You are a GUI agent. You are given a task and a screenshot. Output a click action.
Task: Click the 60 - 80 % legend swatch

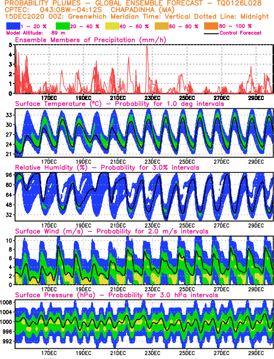coord(162,26)
